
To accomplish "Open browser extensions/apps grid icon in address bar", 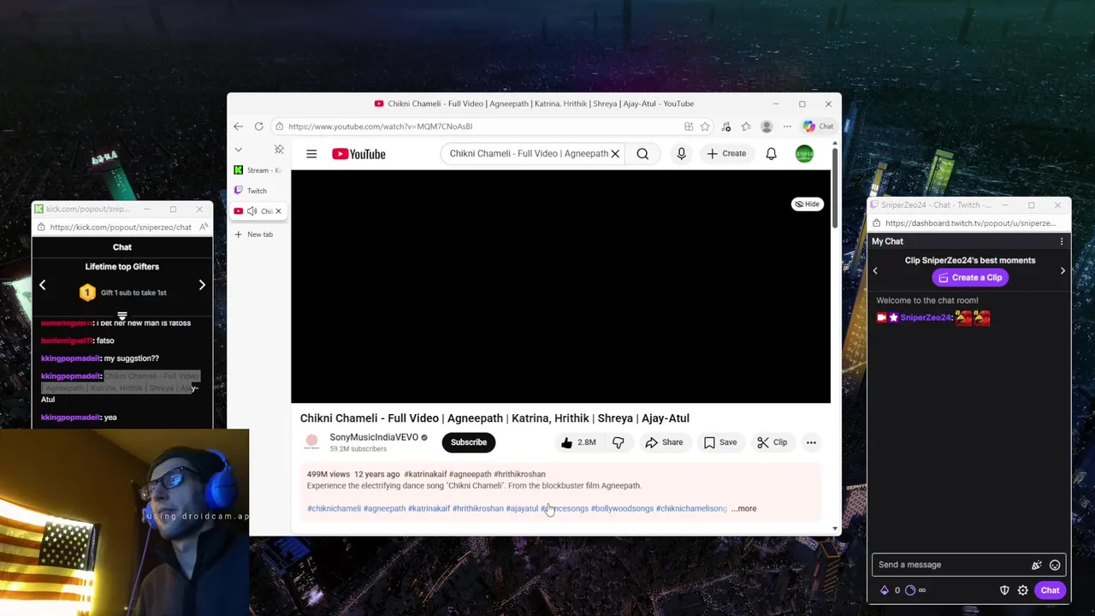I will (x=689, y=127).
